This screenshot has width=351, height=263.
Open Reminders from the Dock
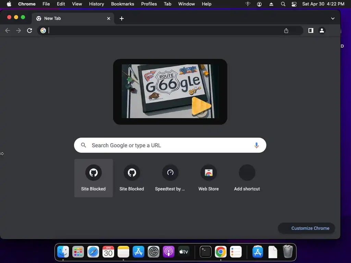236,252
